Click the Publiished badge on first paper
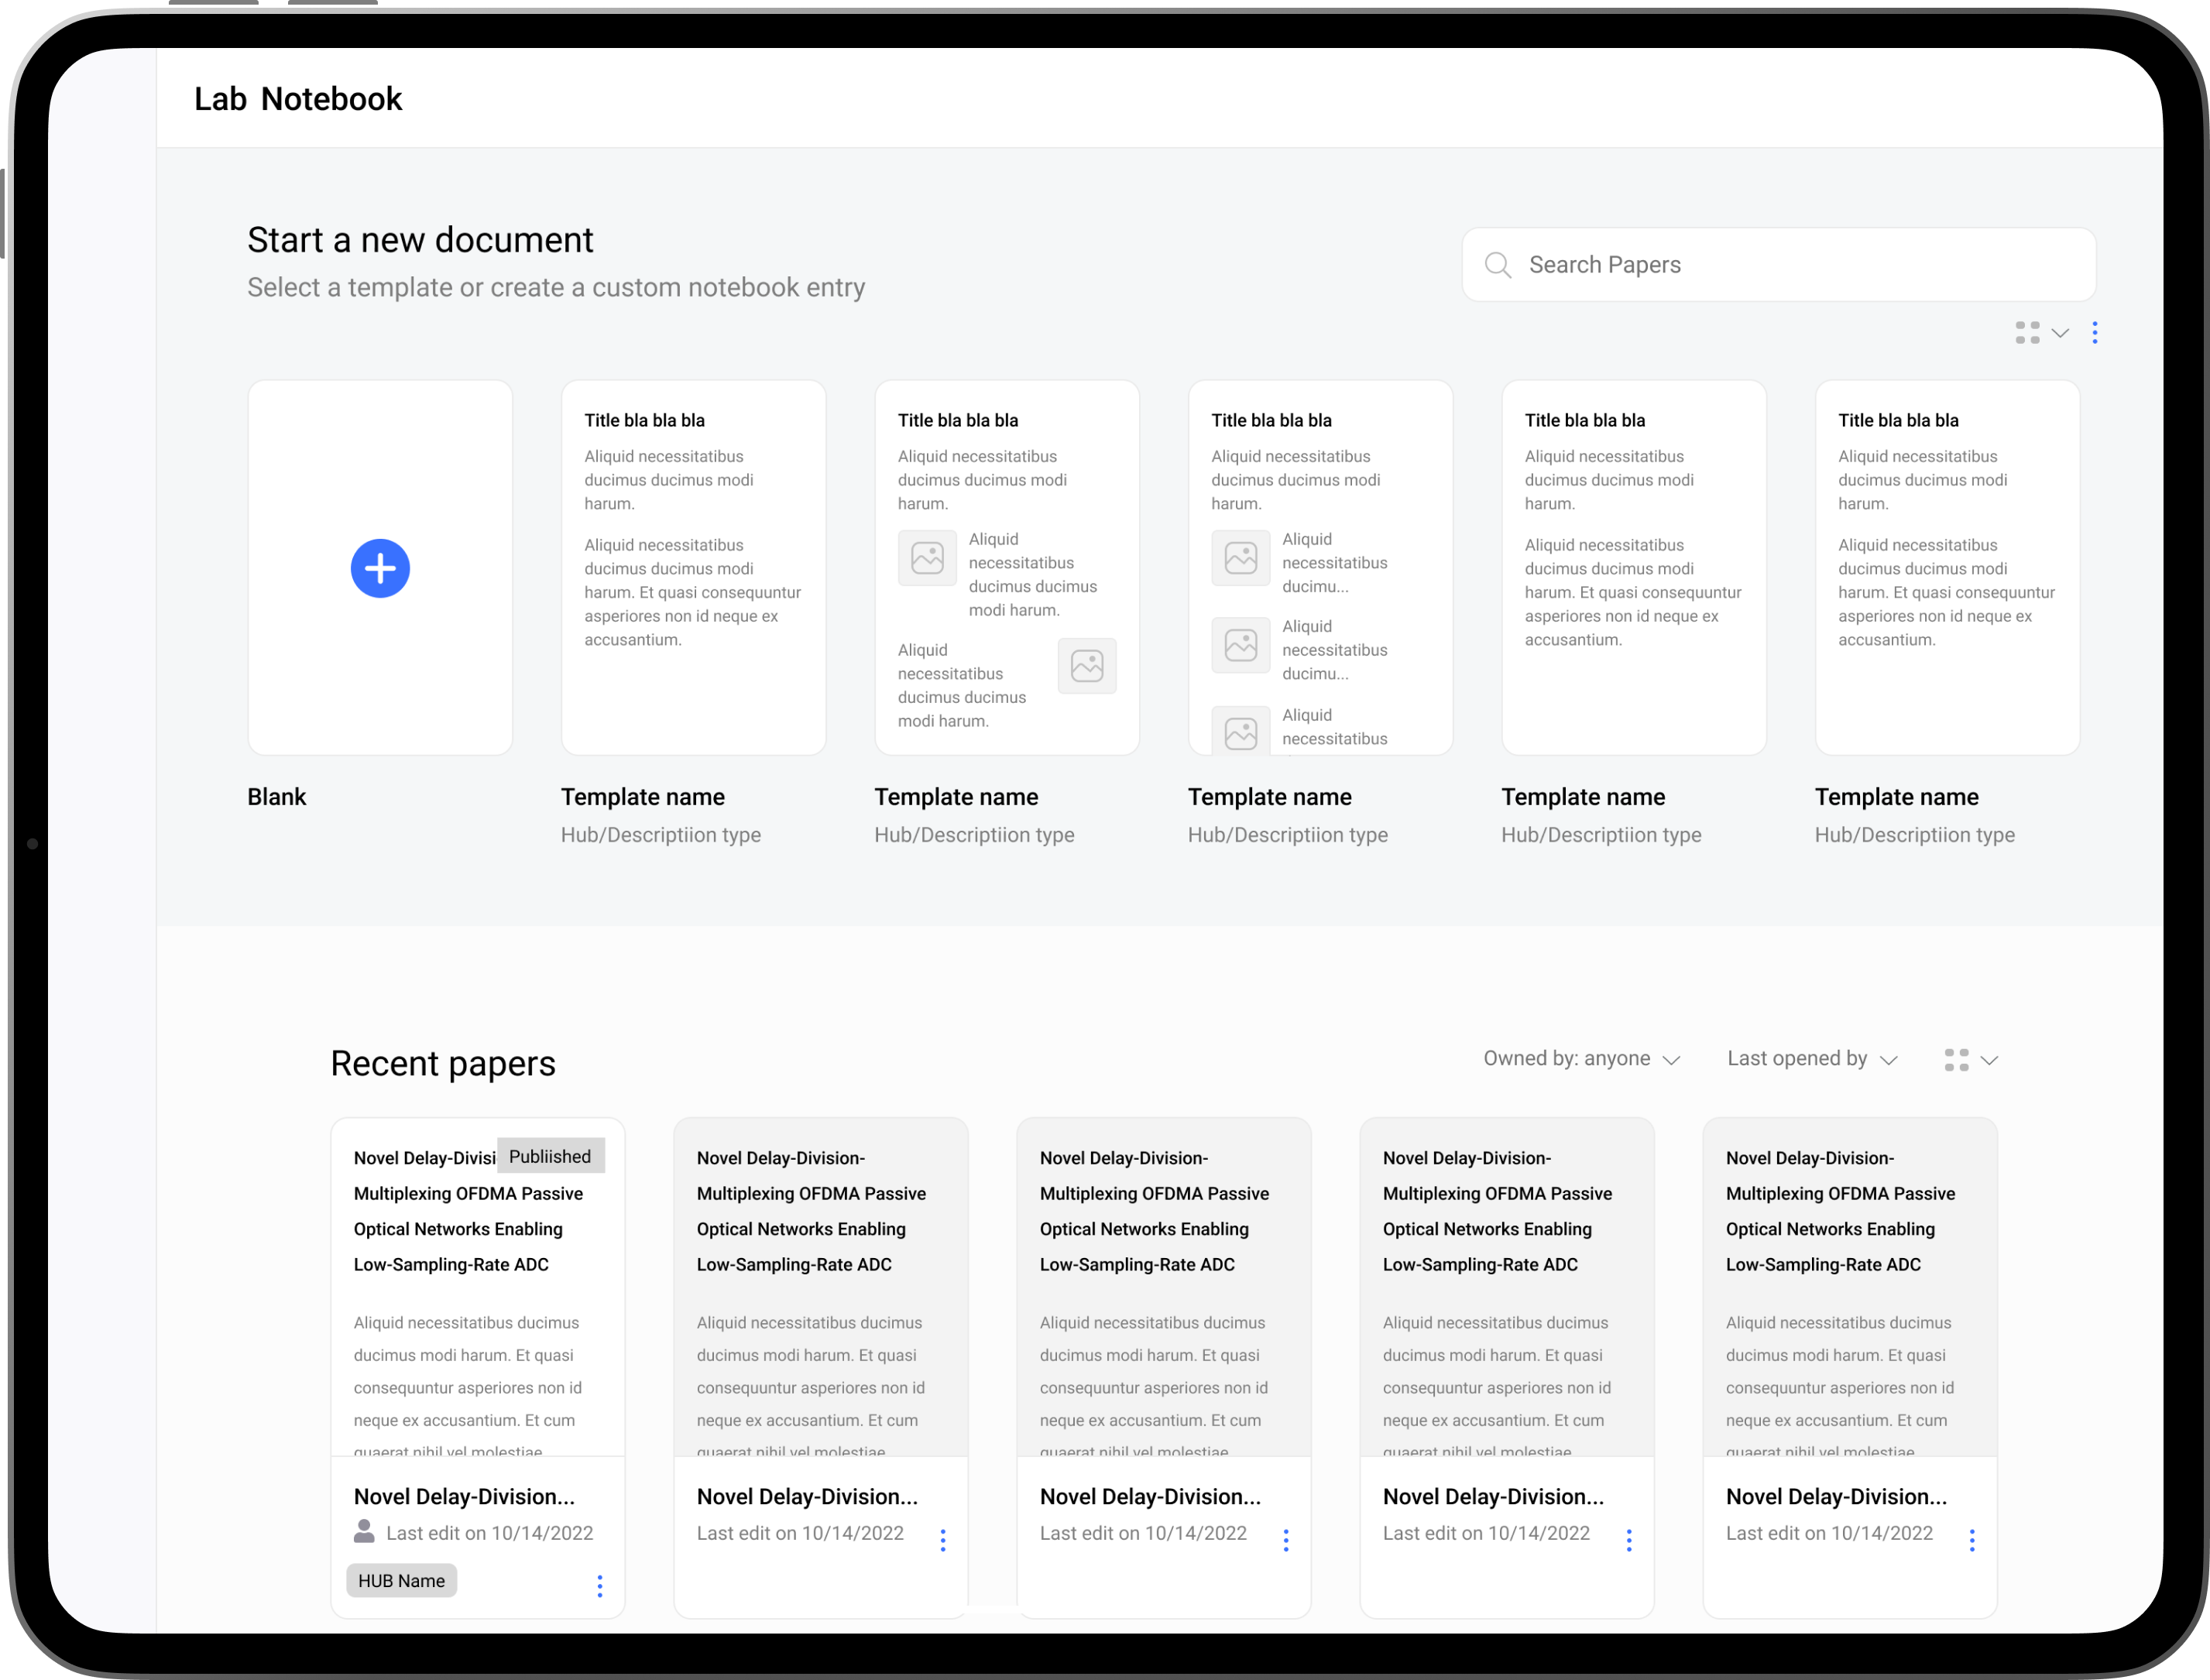Image resolution: width=2210 pixels, height=1680 pixels. (550, 1156)
